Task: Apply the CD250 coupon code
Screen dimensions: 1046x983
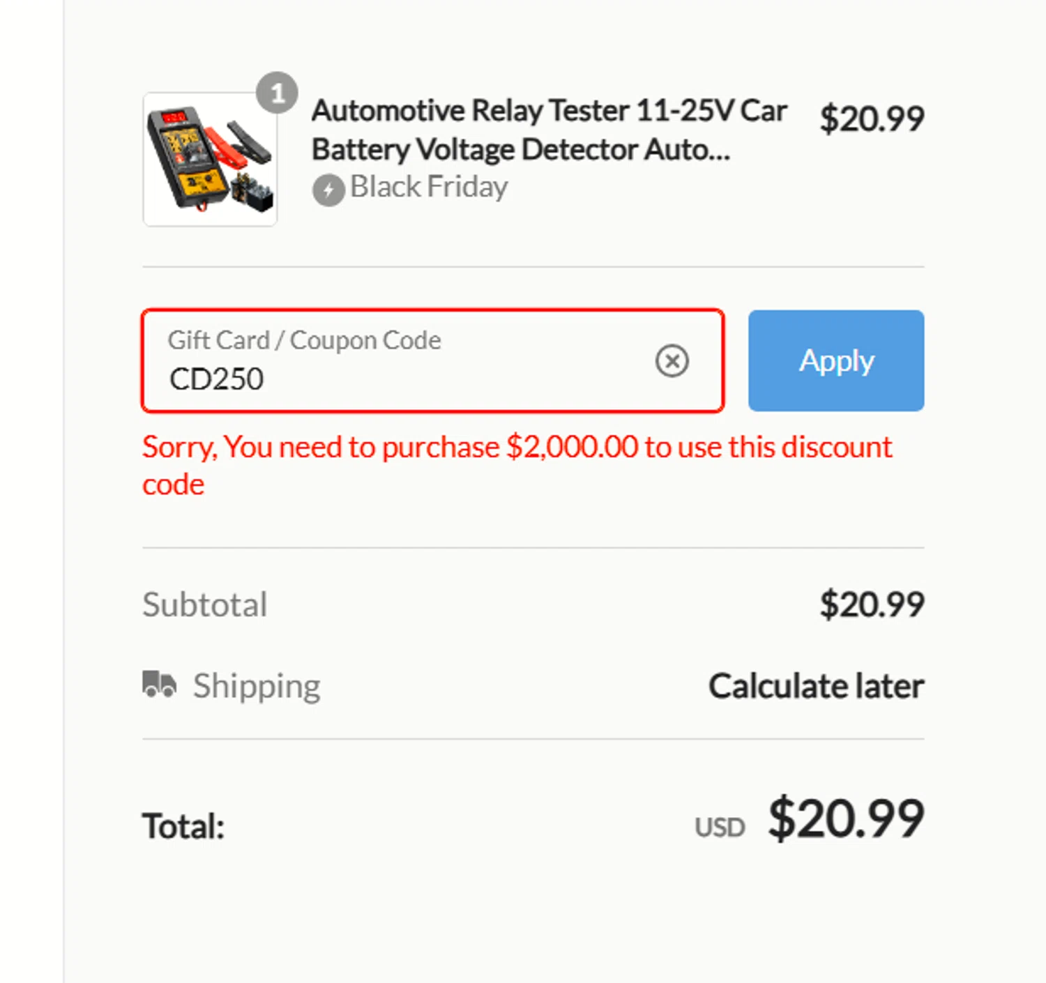Action: (x=835, y=360)
